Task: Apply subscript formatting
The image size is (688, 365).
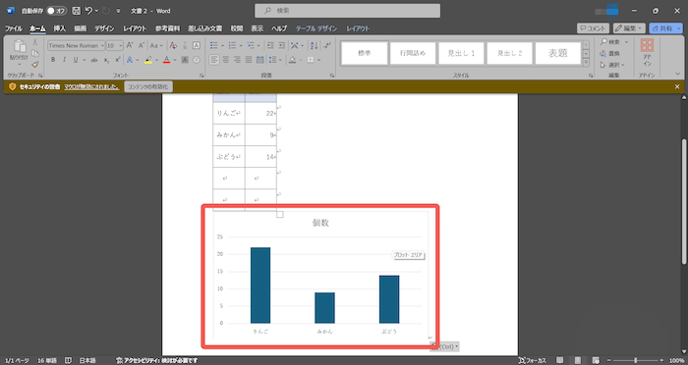Action: tap(106, 60)
